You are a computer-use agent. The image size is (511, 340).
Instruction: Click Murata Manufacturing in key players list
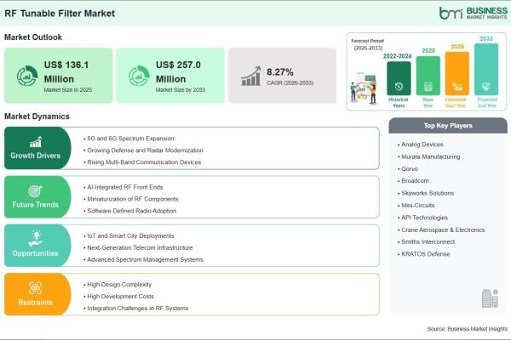tap(429, 156)
